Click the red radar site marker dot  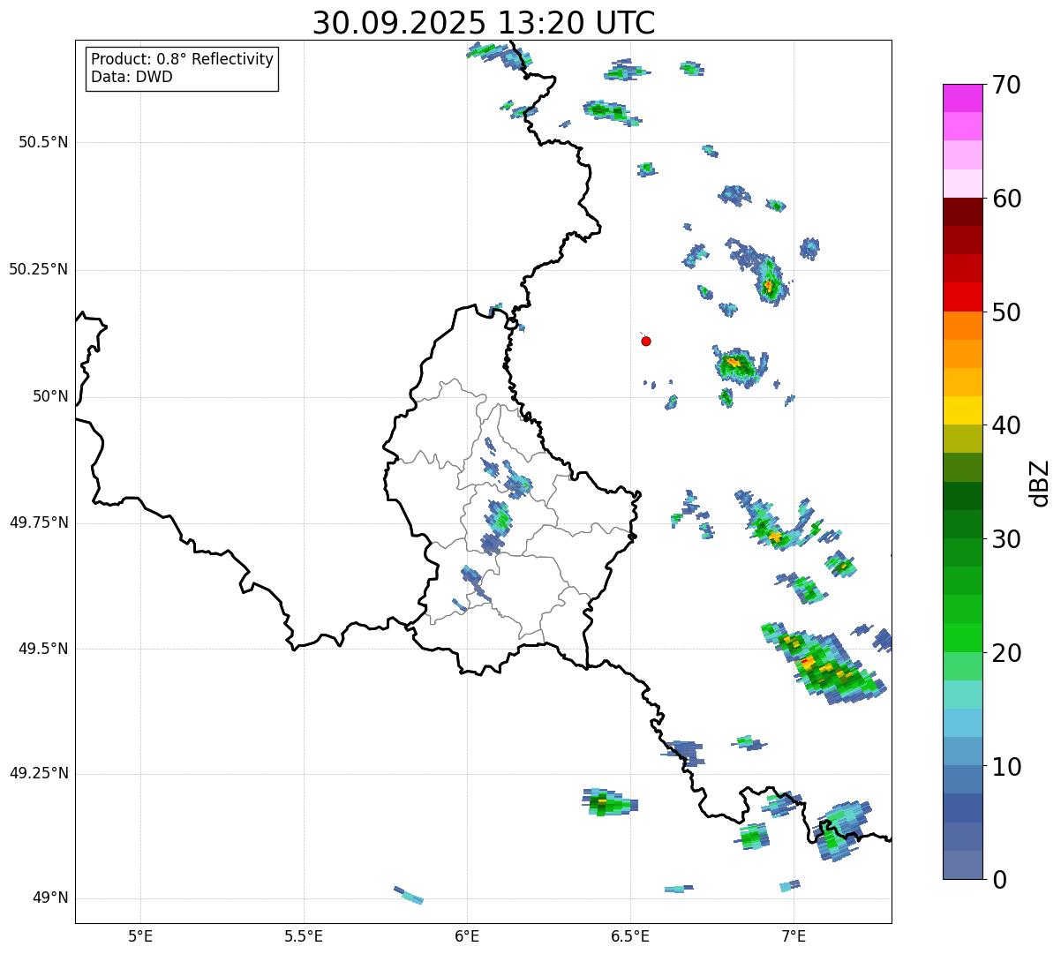pyautogui.click(x=646, y=341)
